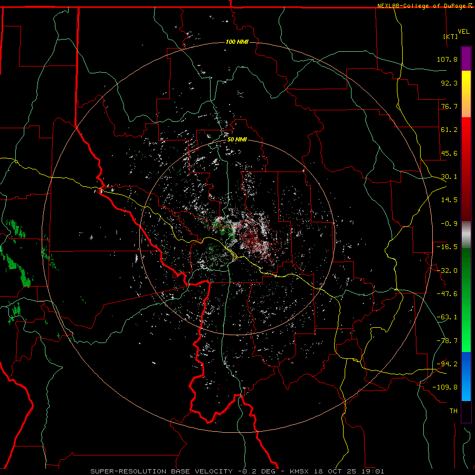Click the -78.7 velocity scale value
475x475 pixels.
[x=447, y=341]
